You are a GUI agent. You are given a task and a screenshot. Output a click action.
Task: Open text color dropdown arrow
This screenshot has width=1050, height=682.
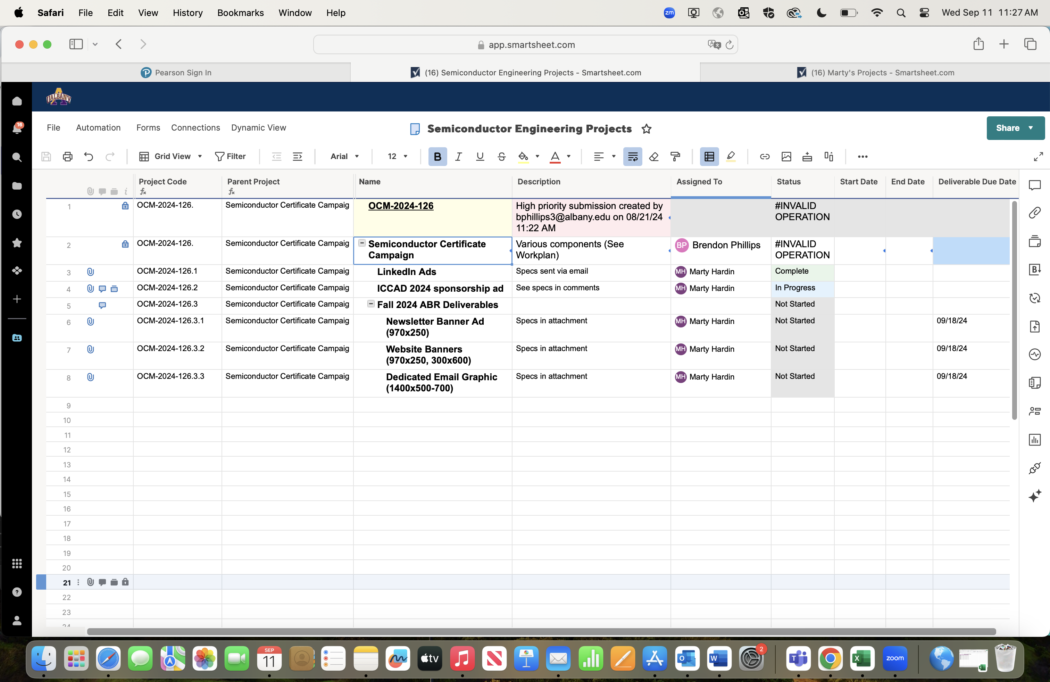click(x=569, y=157)
